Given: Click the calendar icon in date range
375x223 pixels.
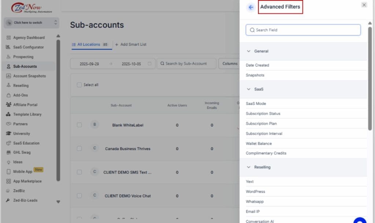Looking at the screenshot, I should click(x=149, y=64).
